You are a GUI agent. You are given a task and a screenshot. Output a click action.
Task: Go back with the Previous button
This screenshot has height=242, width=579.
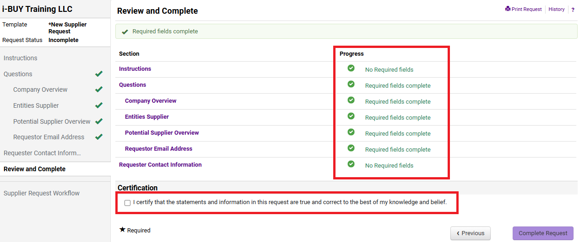coord(470,233)
